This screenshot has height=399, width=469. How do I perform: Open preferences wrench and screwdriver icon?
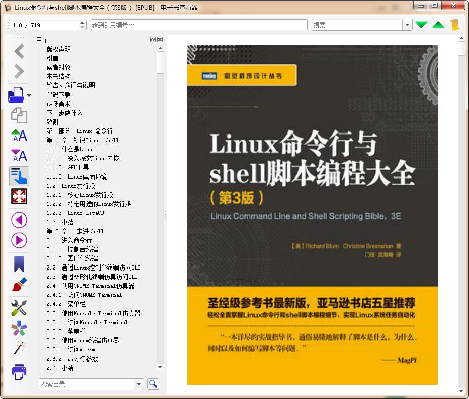pos(19,308)
